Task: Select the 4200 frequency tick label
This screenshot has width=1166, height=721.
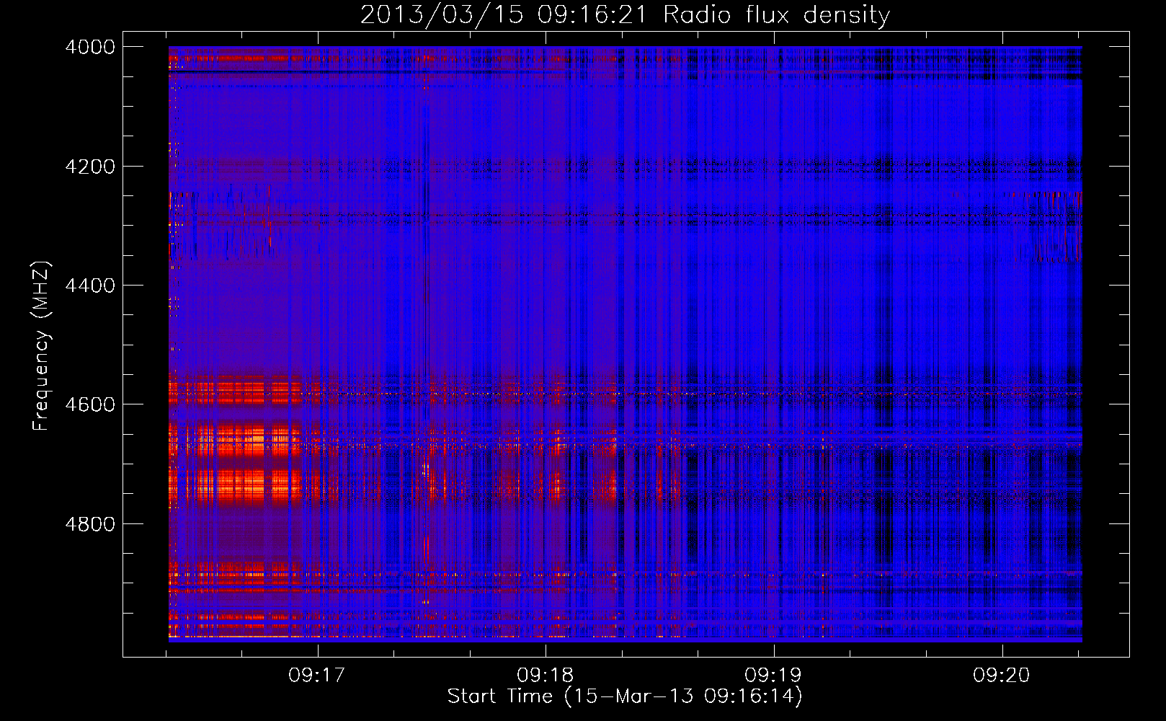Action: 90,167
